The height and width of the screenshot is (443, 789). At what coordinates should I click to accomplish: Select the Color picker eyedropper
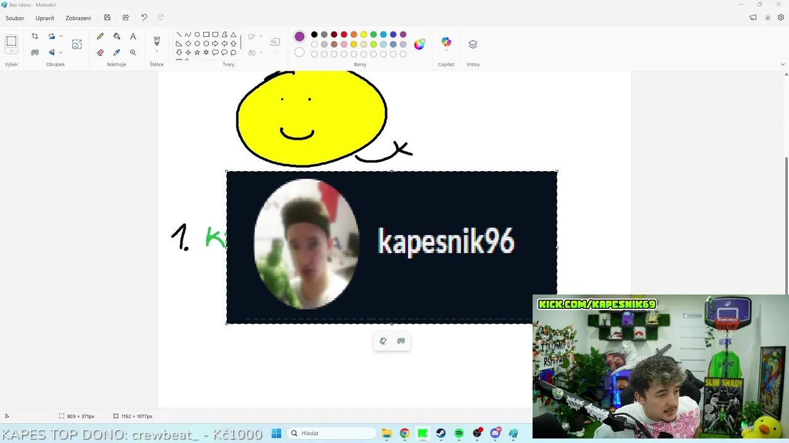point(117,52)
